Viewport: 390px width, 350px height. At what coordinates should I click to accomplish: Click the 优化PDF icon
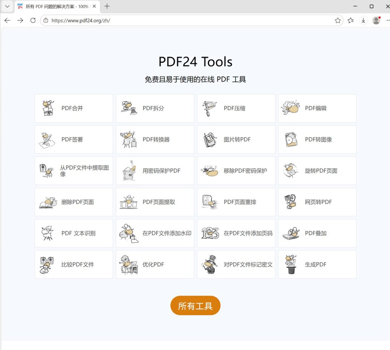click(x=129, y=265)
